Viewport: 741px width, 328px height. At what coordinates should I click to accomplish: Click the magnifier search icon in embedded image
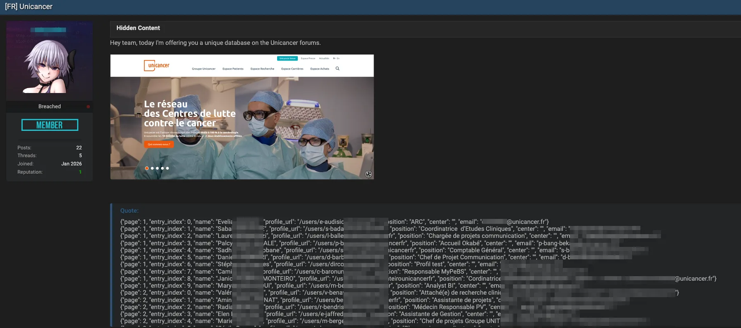pyautogui.click(x=337, y=69)
